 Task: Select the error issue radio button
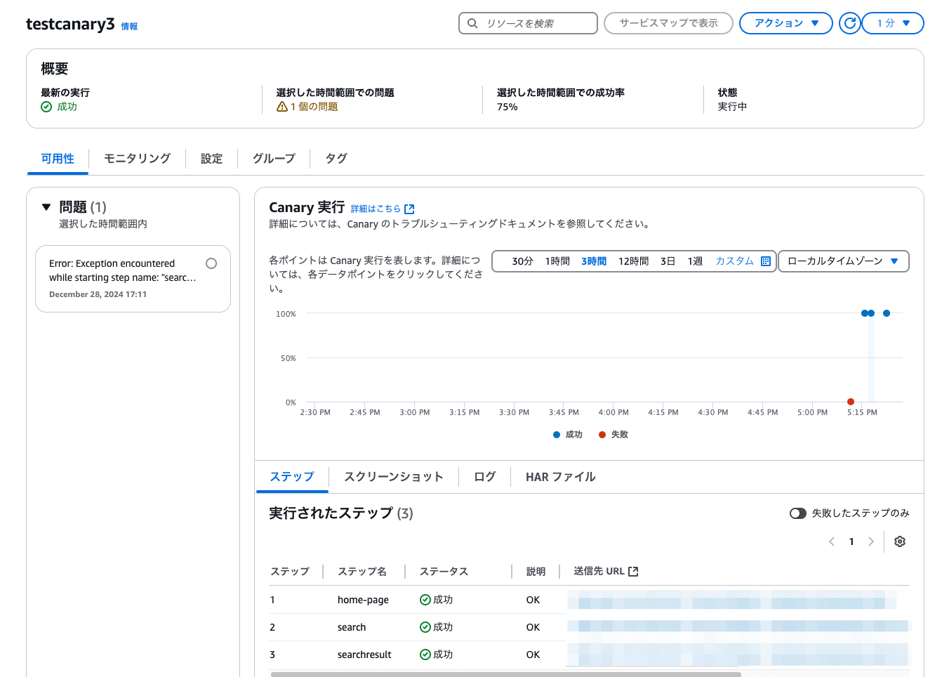211,263
